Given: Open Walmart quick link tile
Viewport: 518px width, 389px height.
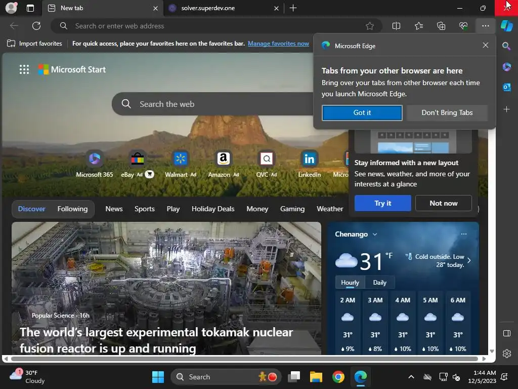Looking at the screenshot, I should [x=181, y=164].
